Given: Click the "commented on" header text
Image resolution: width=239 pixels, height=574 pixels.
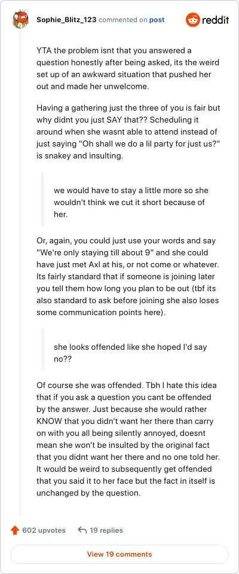Looking at the screenshot, I should (123, 20).
